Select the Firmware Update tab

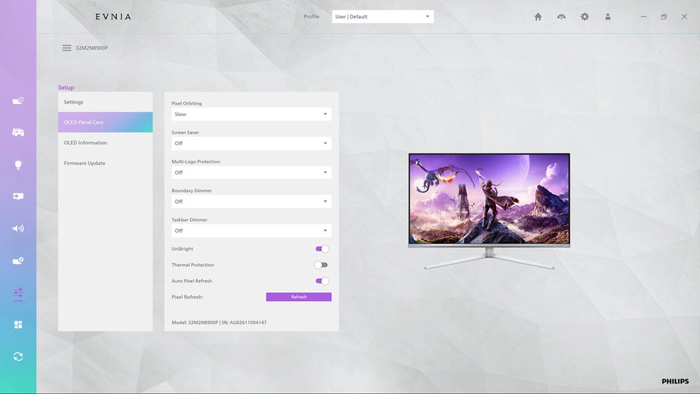pos(105,163)
